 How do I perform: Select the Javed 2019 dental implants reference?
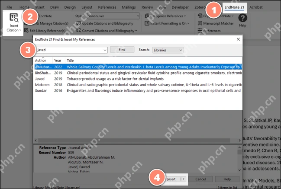coord(138,79)
